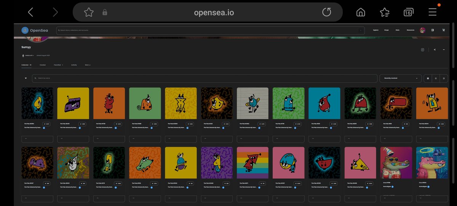The width and height of the screenshot is (457, 206).
Task: Open the red spiky creature on orange background
Action: click(109, 103)
